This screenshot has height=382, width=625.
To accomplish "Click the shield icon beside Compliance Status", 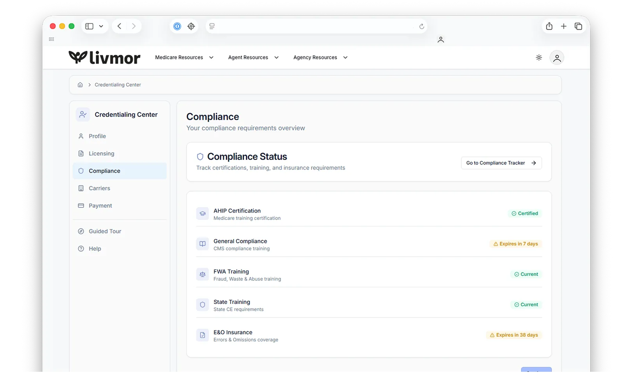I will (200, 157).
